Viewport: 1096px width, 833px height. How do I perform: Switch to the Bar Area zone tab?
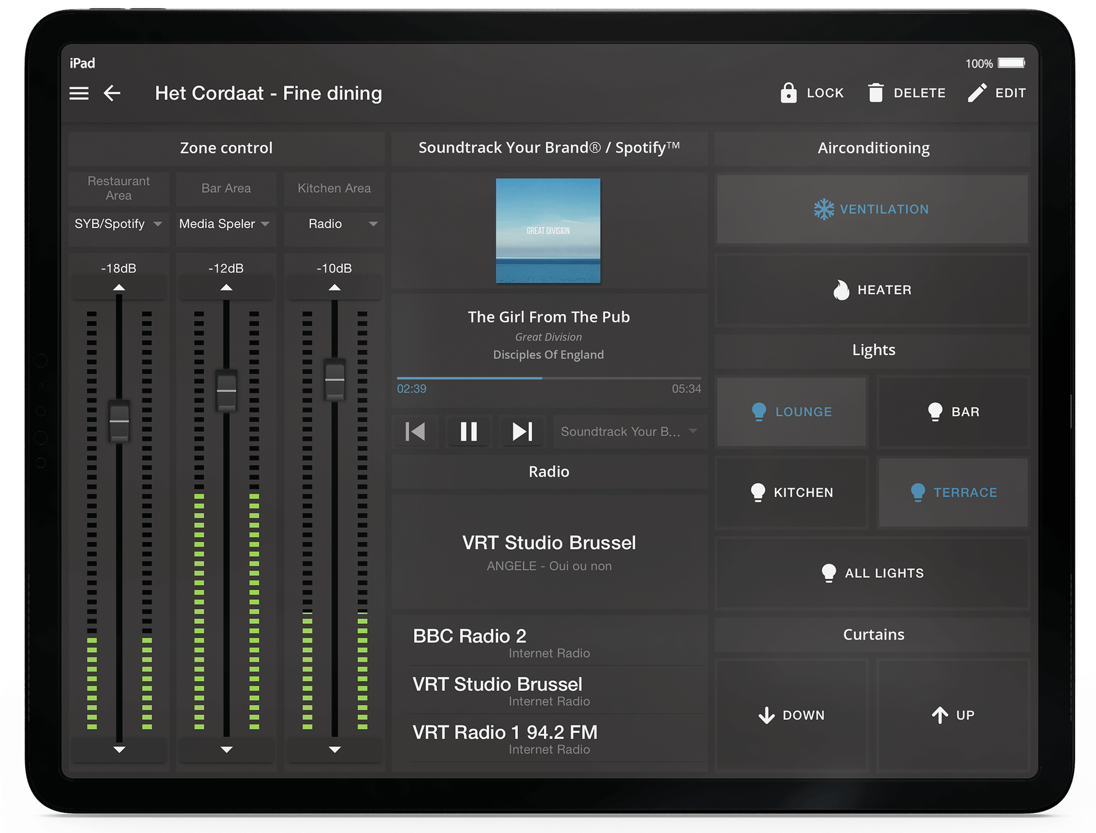pos(225,188)
